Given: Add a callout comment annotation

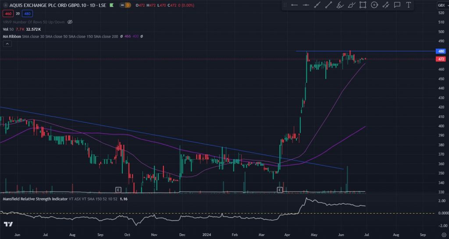Looking at the screenshot, I should (397, 5).
